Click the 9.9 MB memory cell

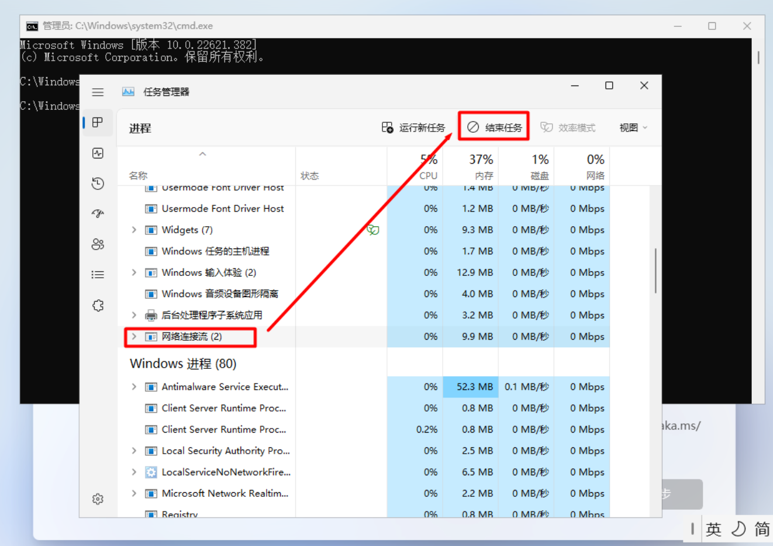coord(470,337)
